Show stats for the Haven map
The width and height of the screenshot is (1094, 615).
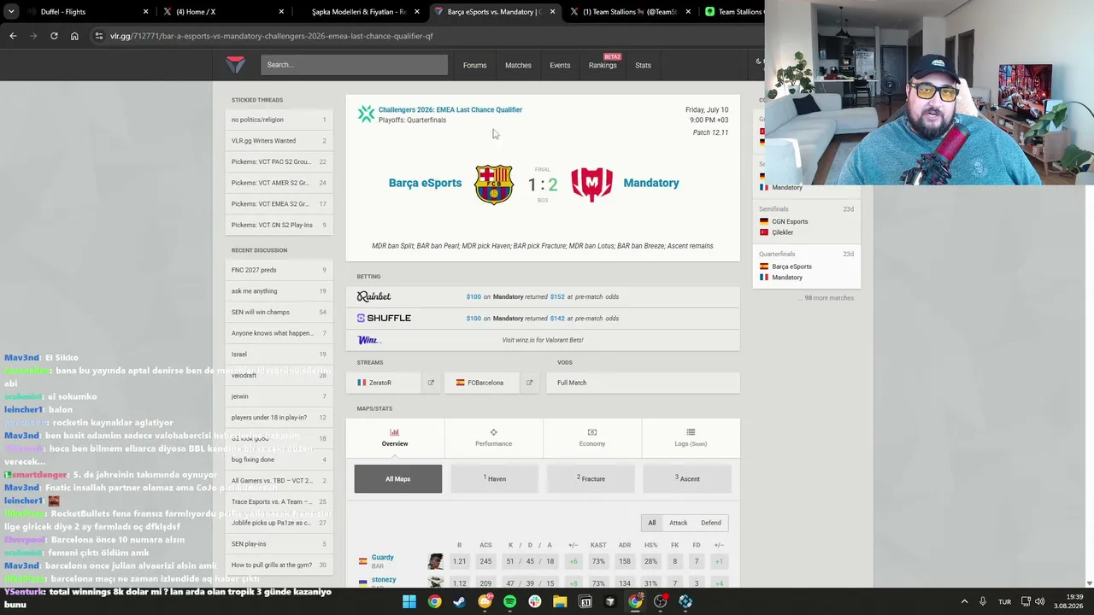pos(495,479)
